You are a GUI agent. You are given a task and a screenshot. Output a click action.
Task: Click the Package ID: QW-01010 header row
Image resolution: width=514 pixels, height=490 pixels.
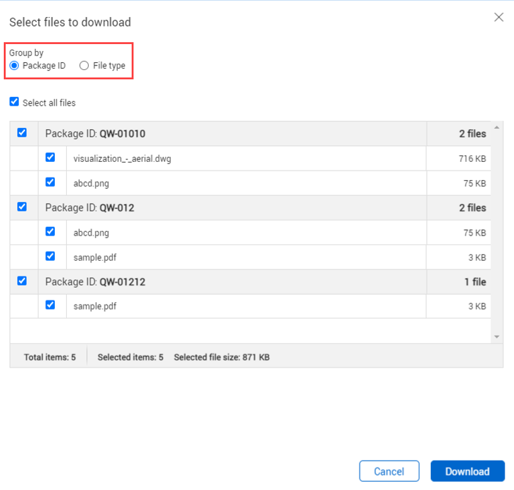[x=233, y=134]
